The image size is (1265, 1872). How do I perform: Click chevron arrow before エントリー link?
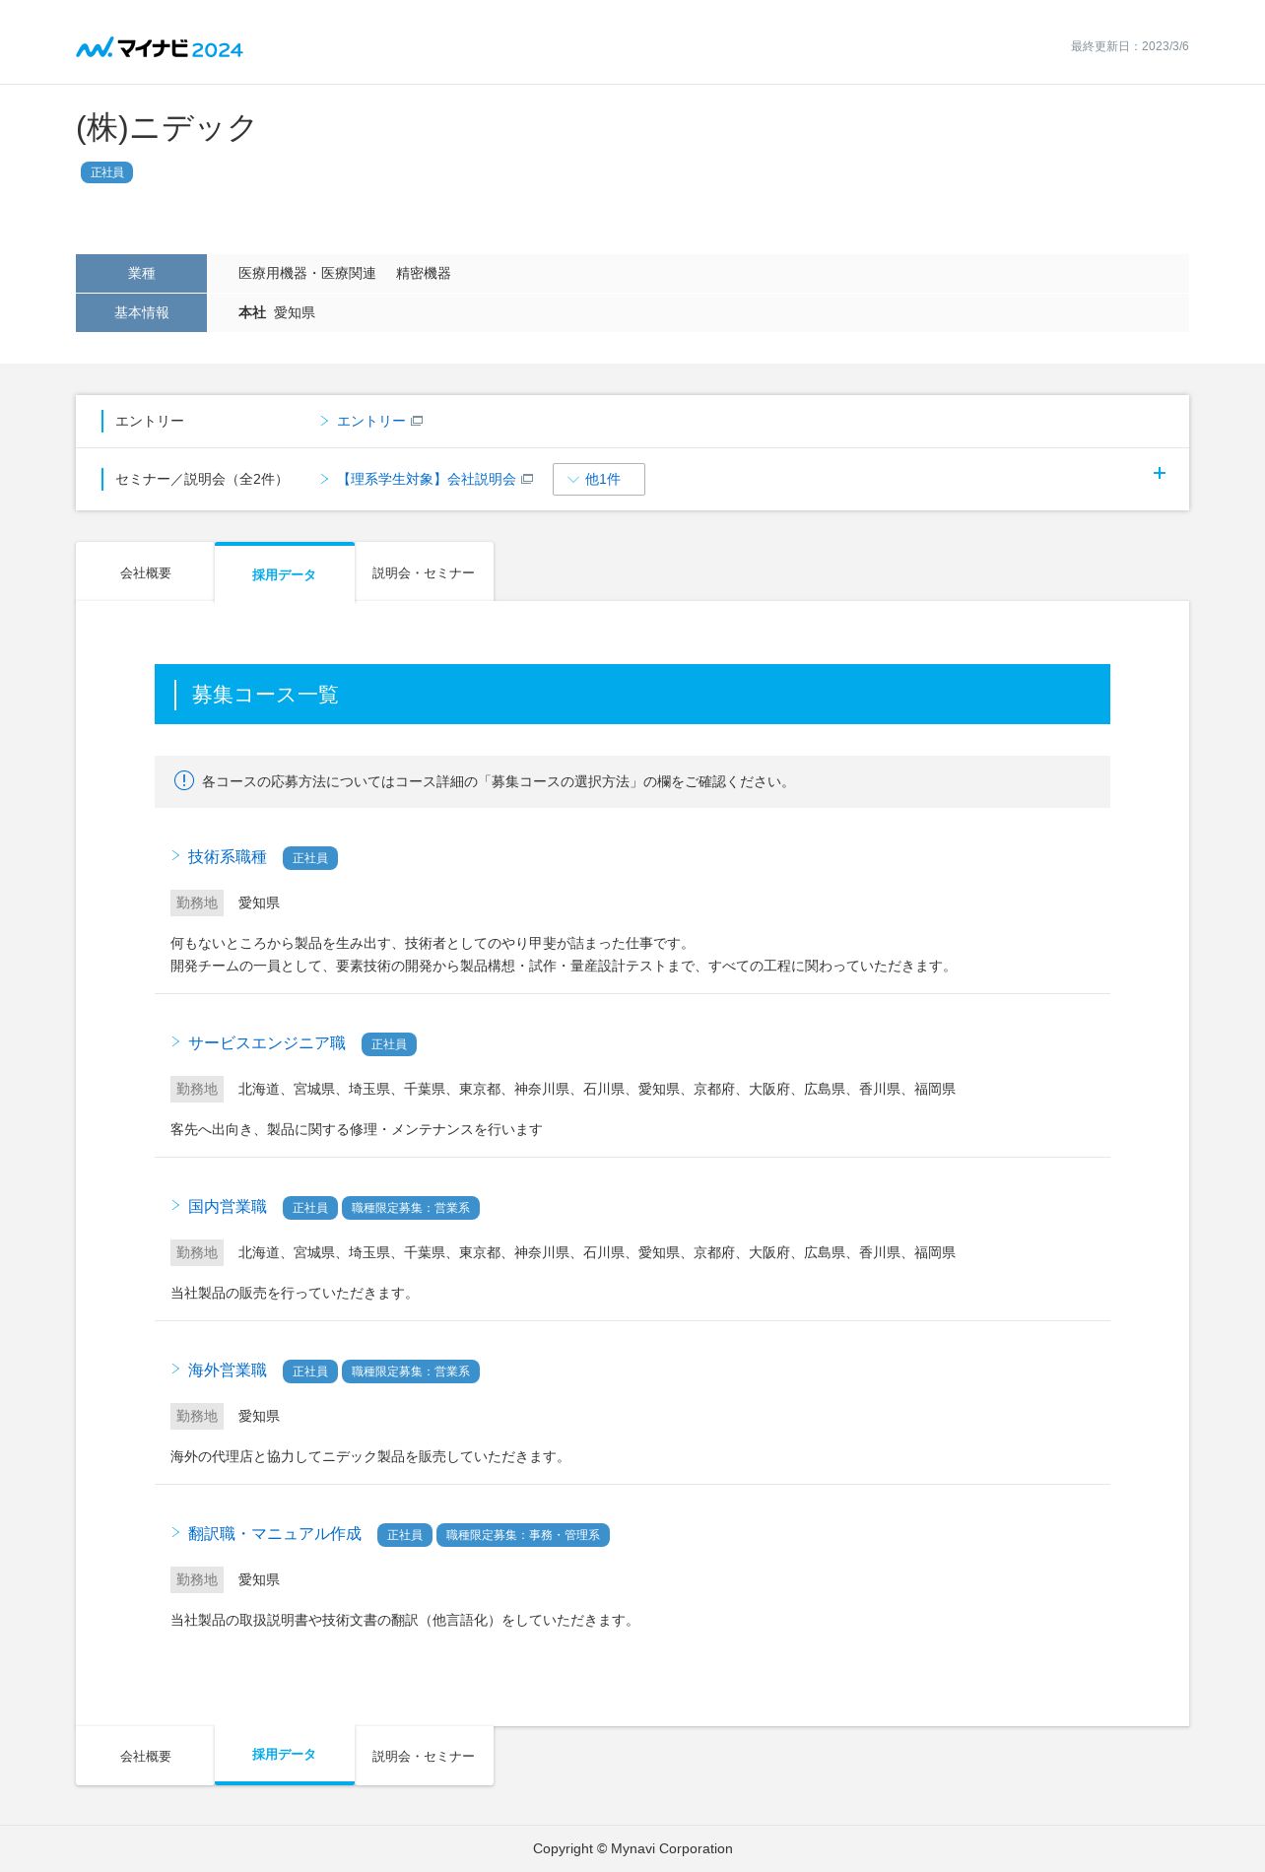click(x=324, y=421)
